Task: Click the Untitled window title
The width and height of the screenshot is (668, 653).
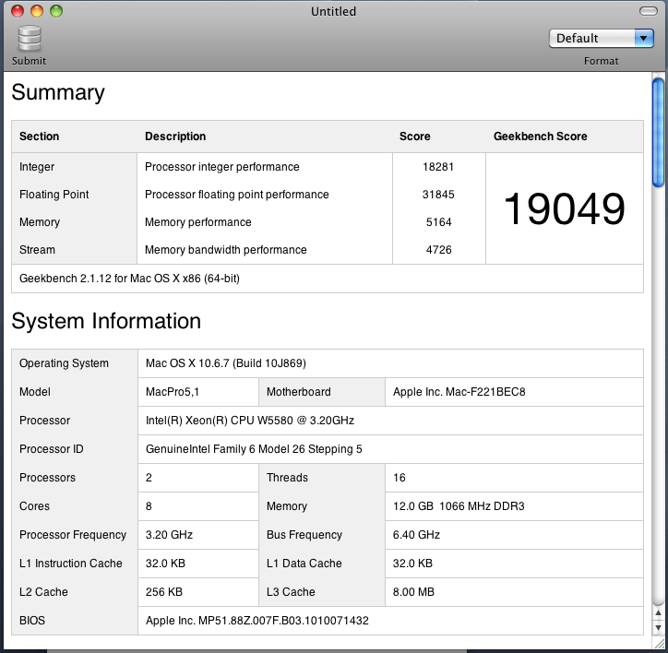Action: tap(334, 11)
